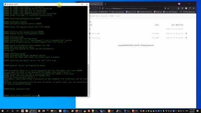
Task: Click the FAMP breadcrumb link
Action: [x=112, y=16]
